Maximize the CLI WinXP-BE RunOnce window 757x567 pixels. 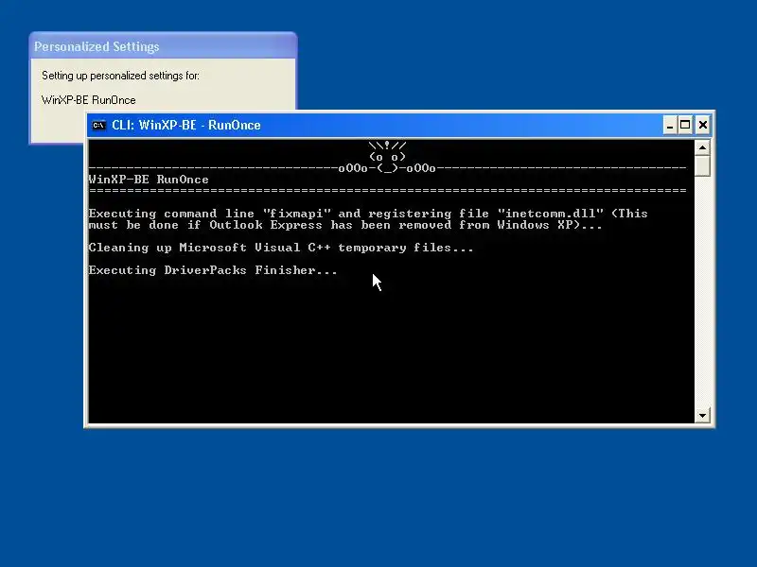tap(685, 126)
